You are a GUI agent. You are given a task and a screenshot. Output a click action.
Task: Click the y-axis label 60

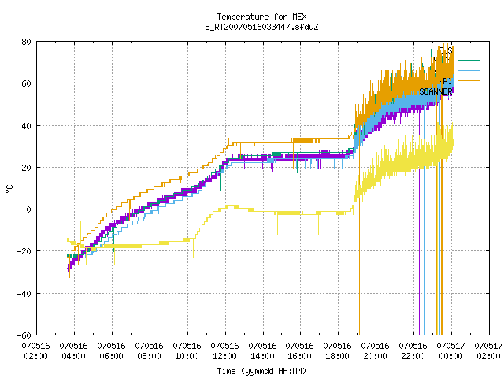click(x=26, y=83)
